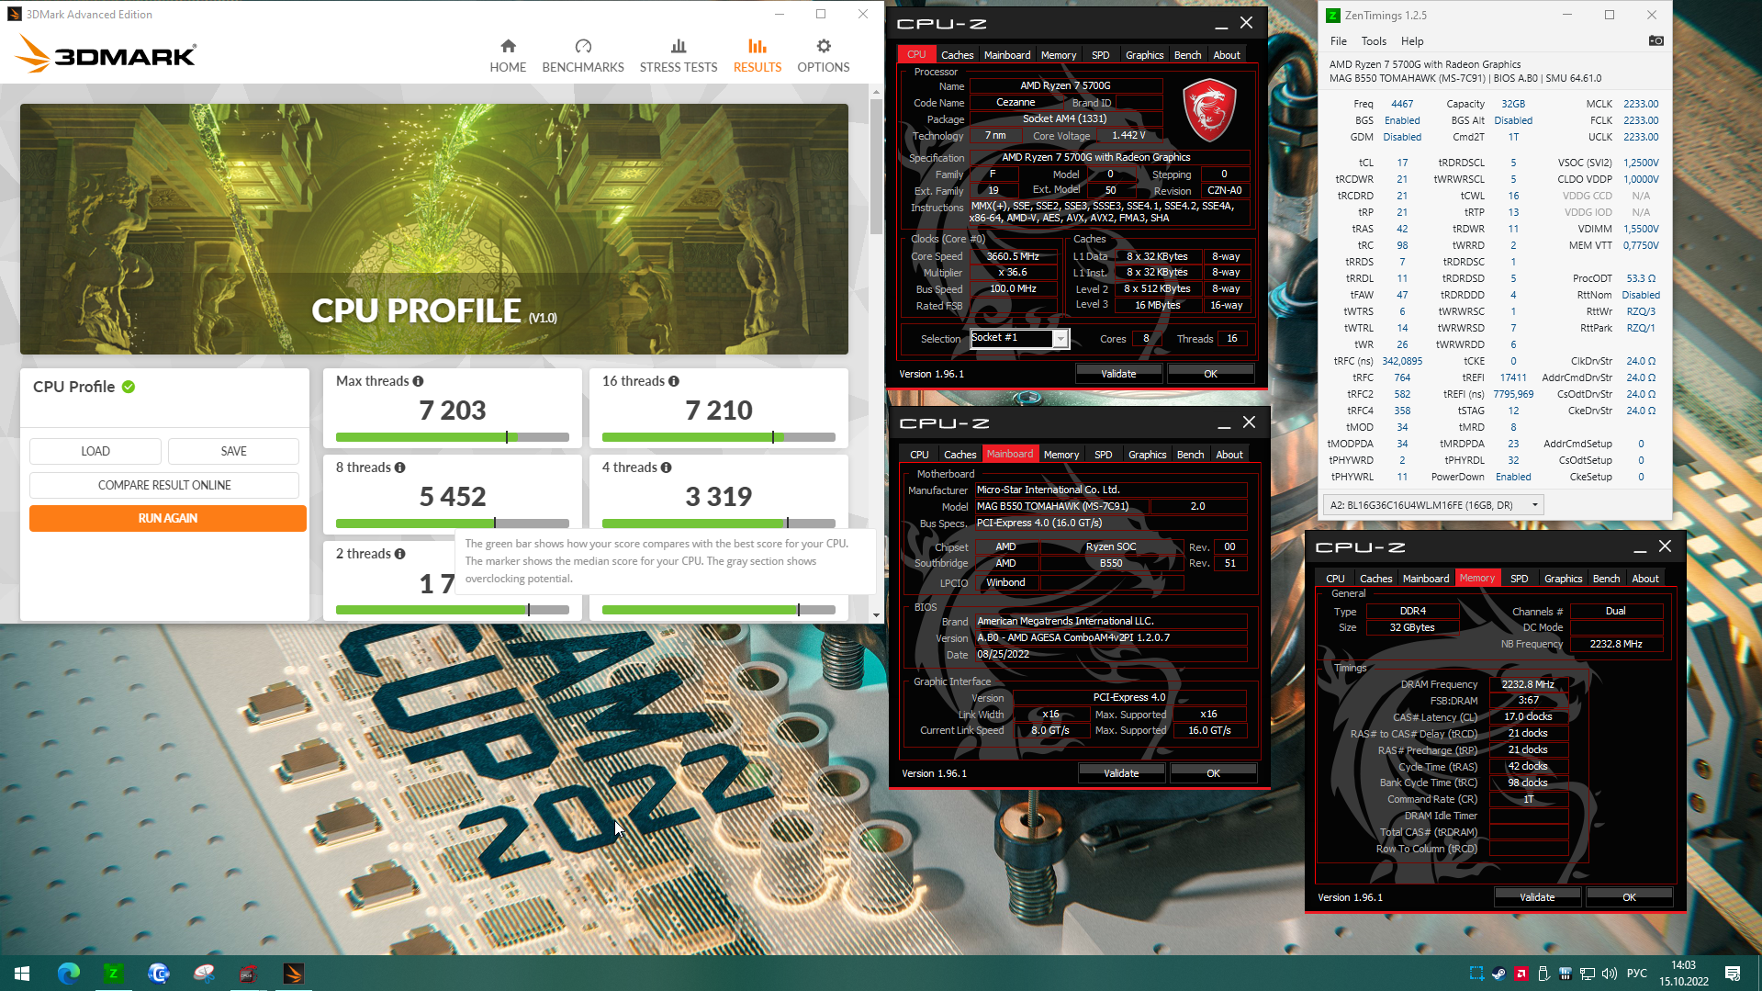Click the Max threads score bar
The width and height of the screenshot is (1762, 991).
click(453, 437)
